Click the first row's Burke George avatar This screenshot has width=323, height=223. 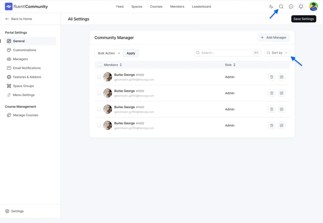click(107, 77)
